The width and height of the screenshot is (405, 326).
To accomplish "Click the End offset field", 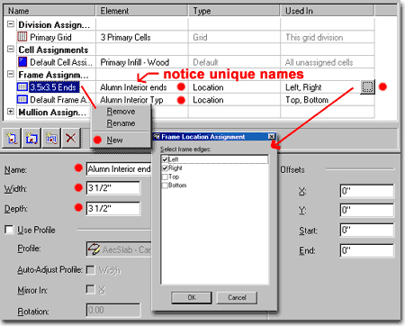I will point(367,250).
